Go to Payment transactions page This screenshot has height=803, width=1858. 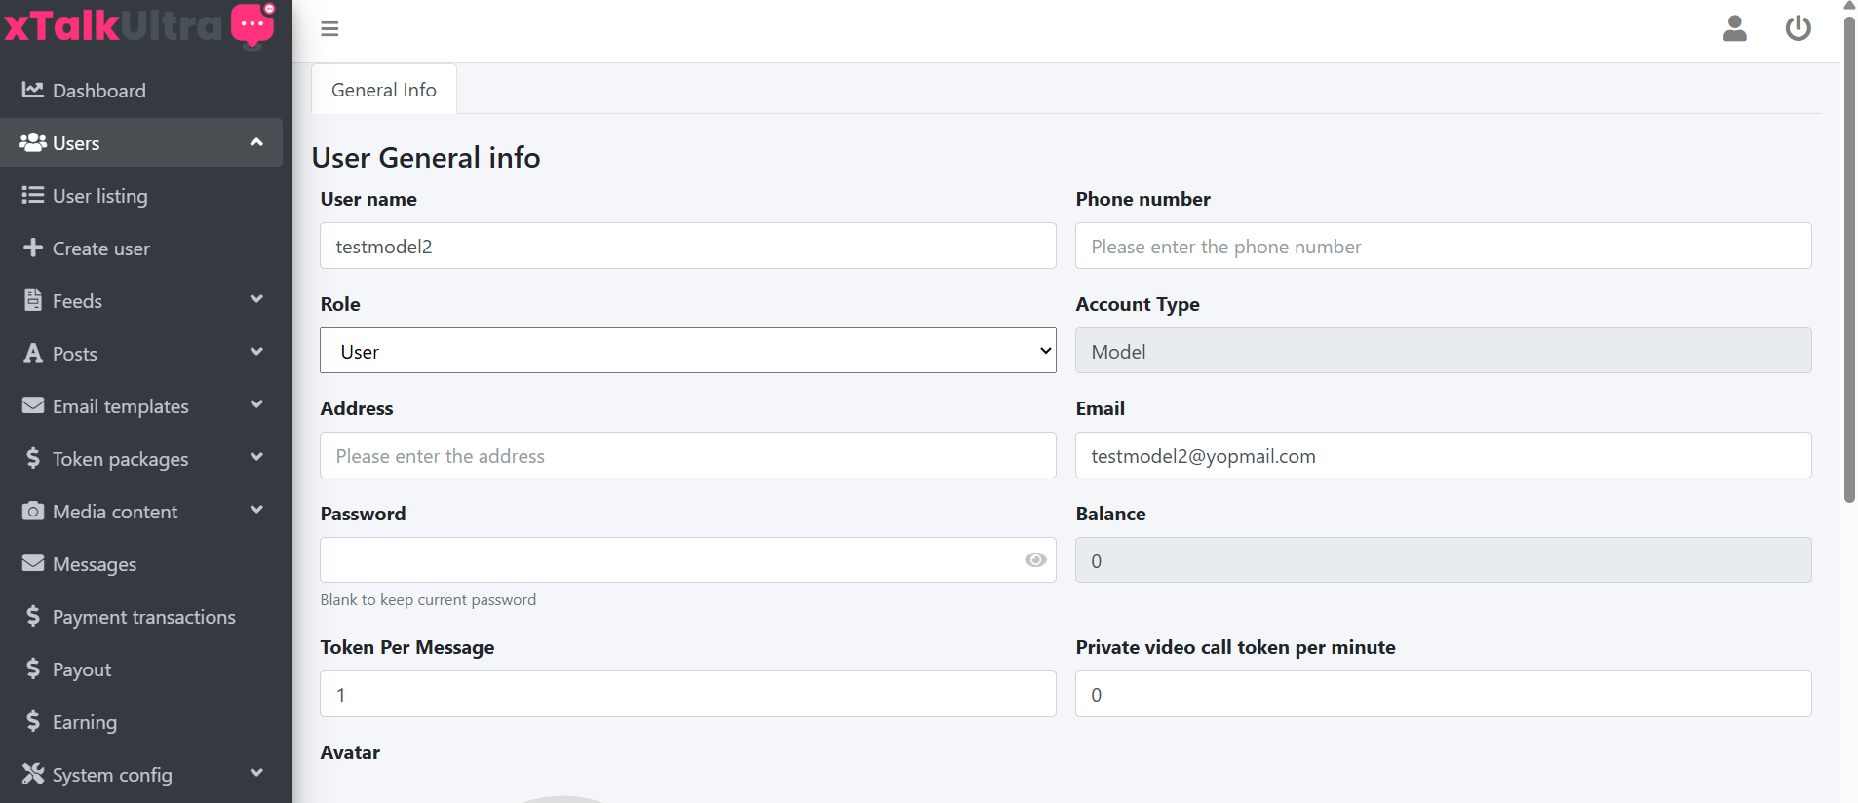point(143,617)
